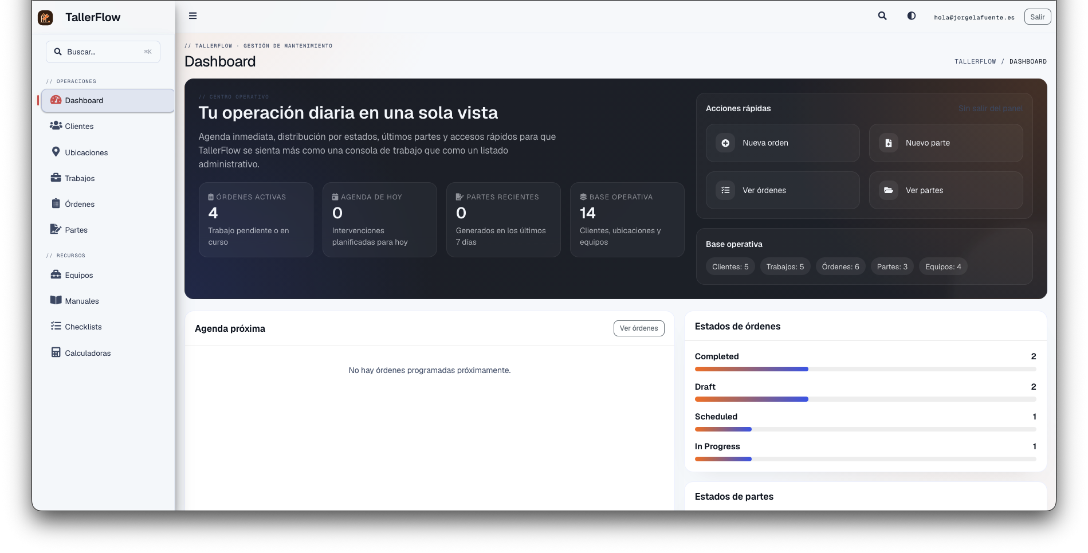Toggle the hamburger sidebar menu
Viewport: 1088px width, 553px height.
193,16
